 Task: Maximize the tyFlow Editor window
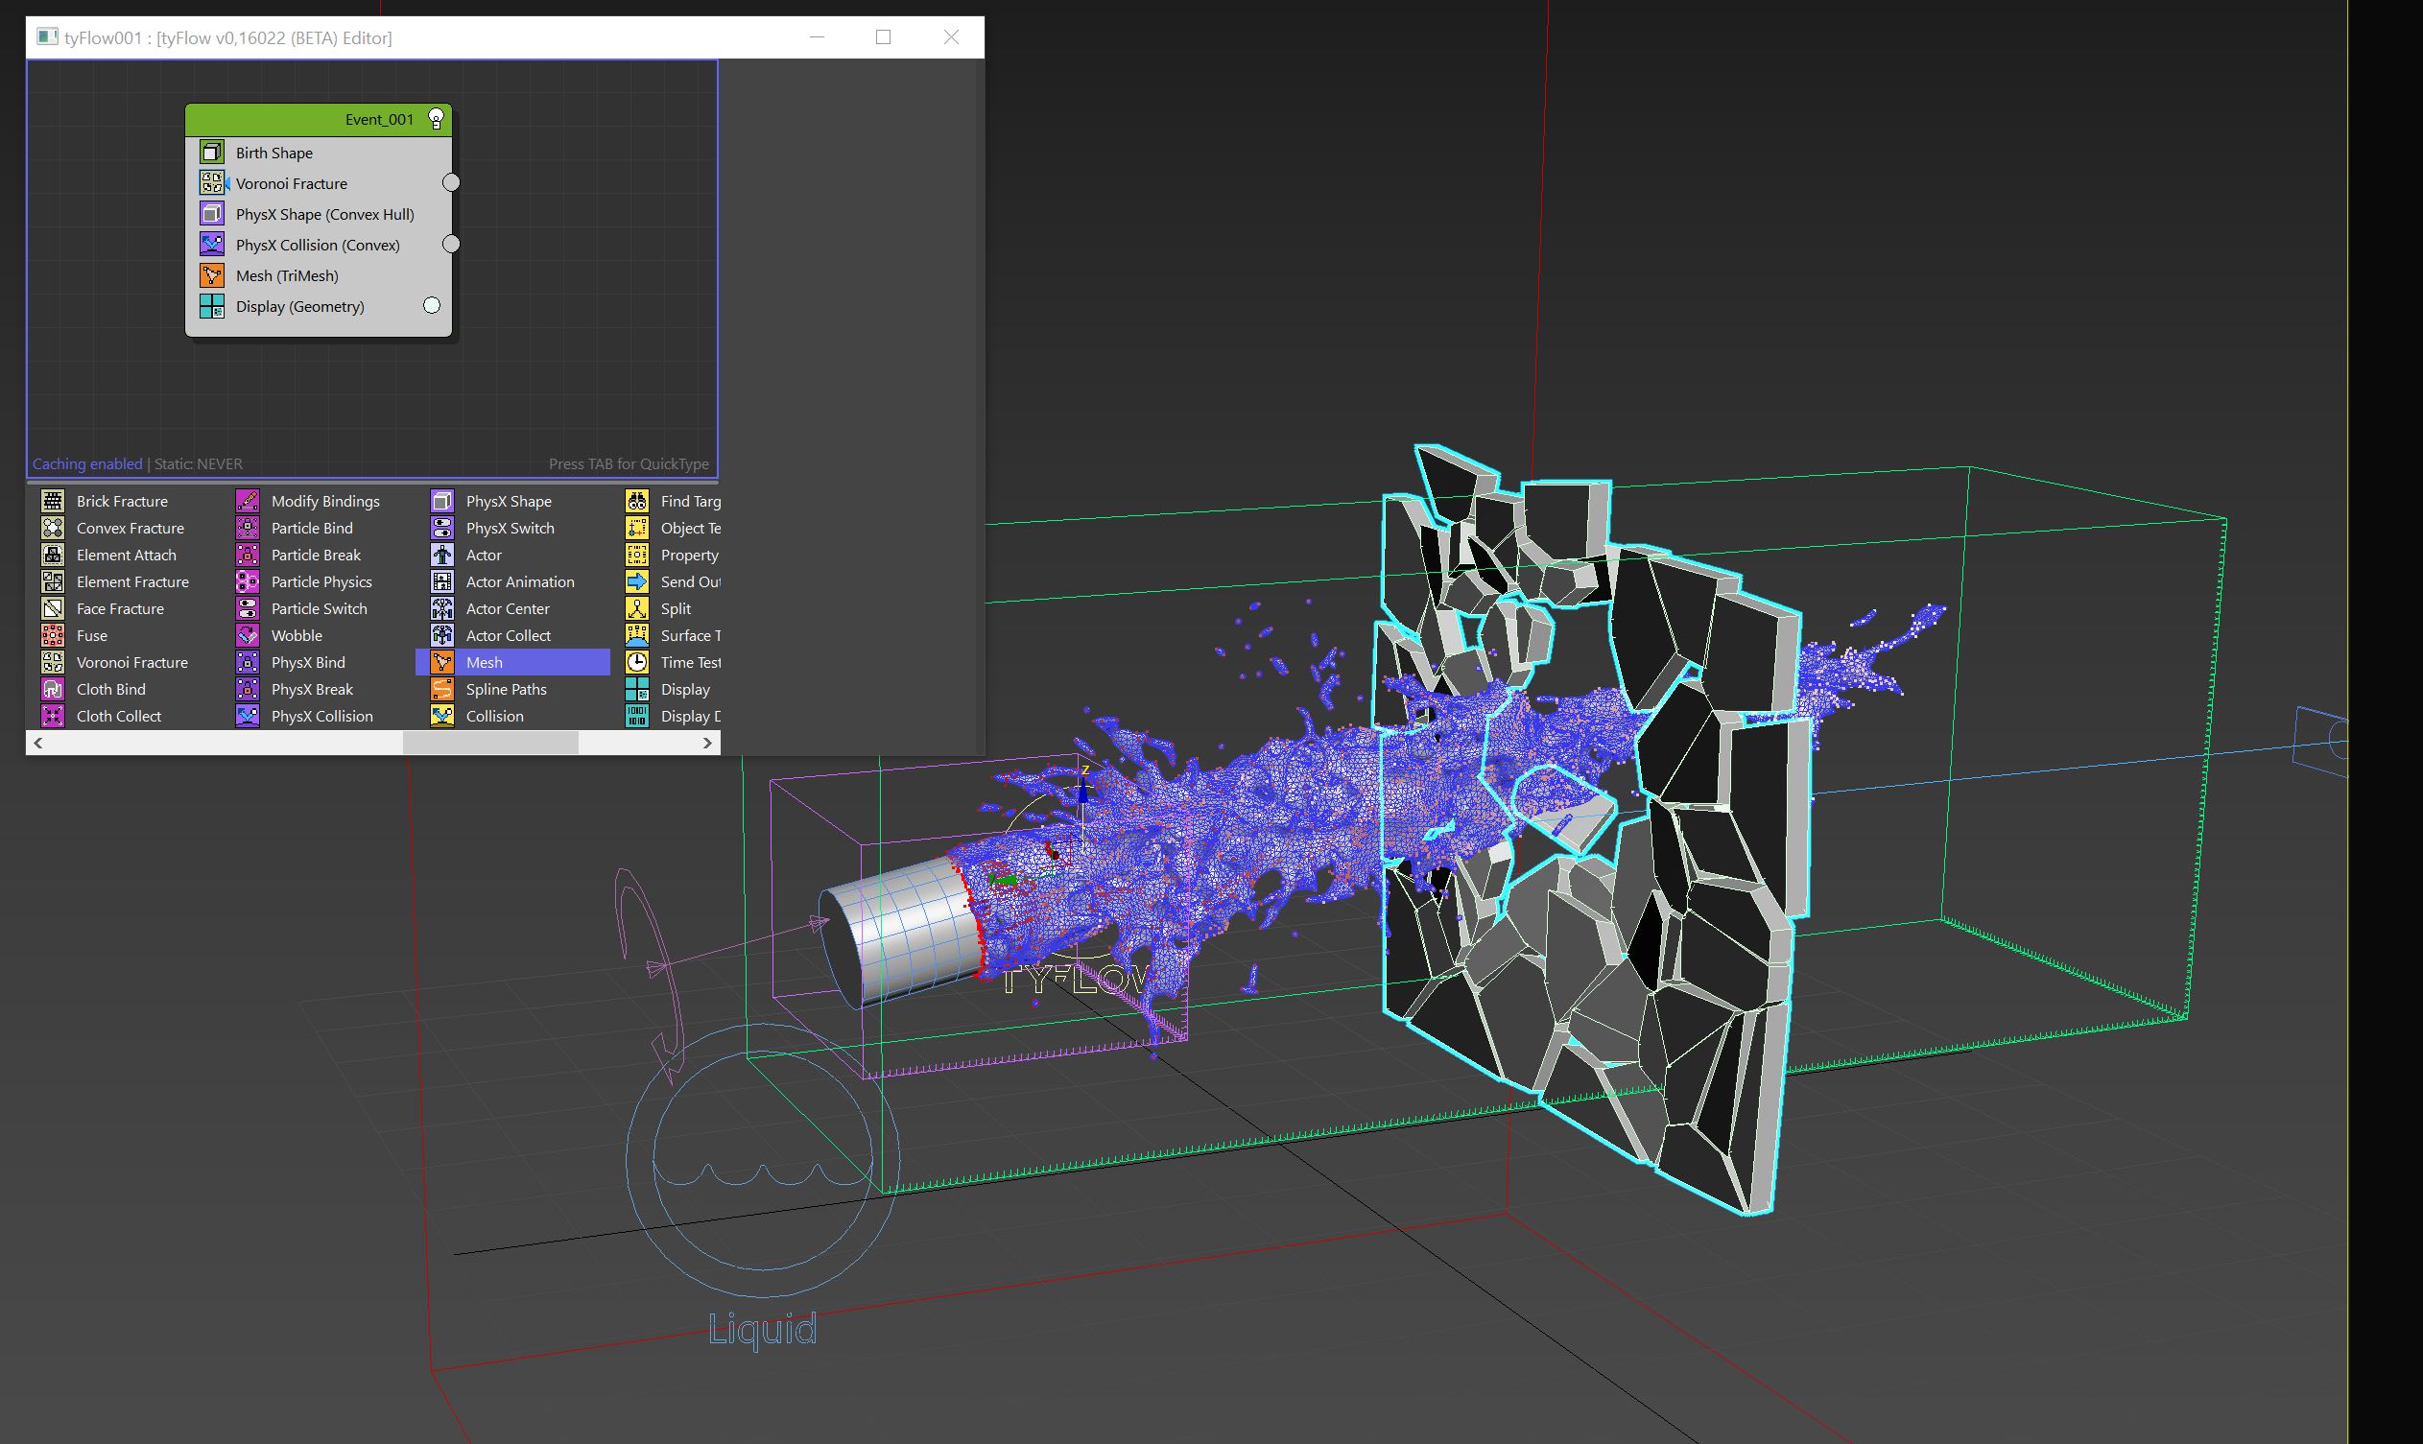tap(883, 37)
